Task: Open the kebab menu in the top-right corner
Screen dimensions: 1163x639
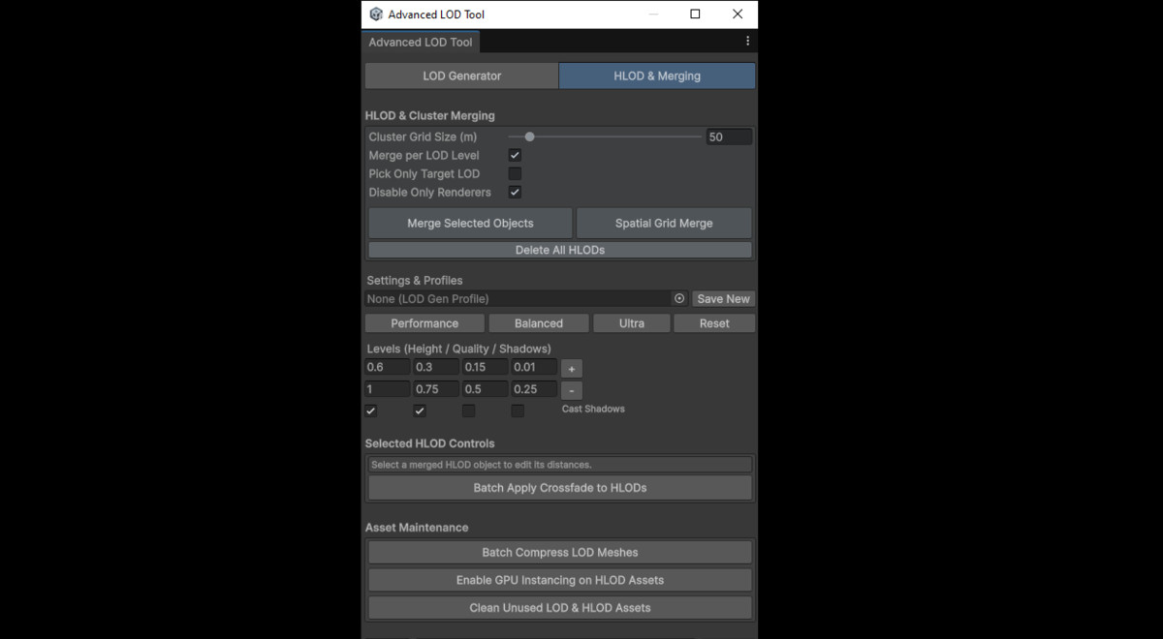Action: (x=747, y=41)
